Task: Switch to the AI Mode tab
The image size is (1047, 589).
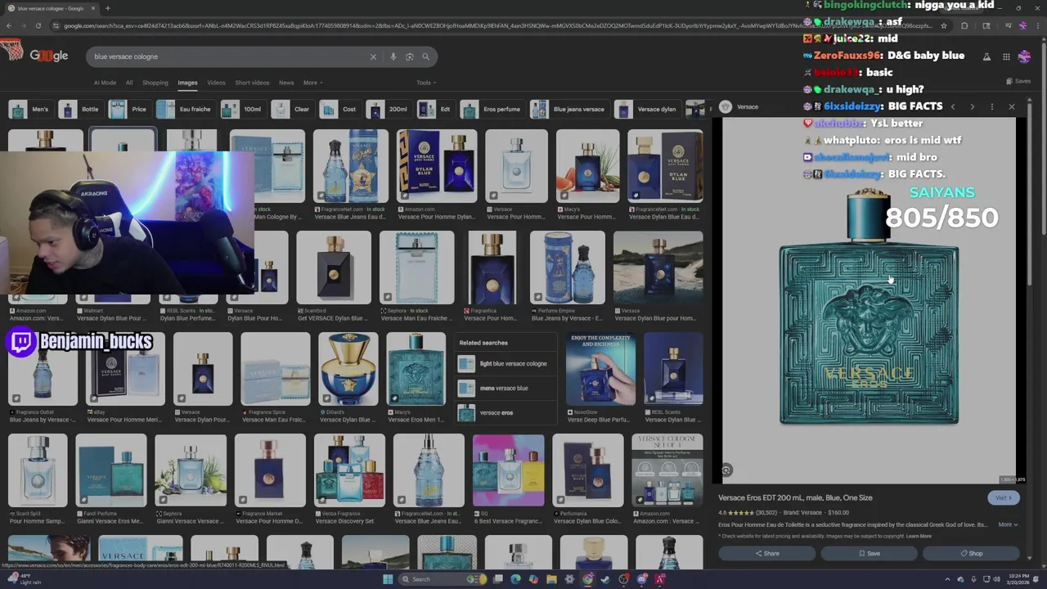Action: (105, 83)
